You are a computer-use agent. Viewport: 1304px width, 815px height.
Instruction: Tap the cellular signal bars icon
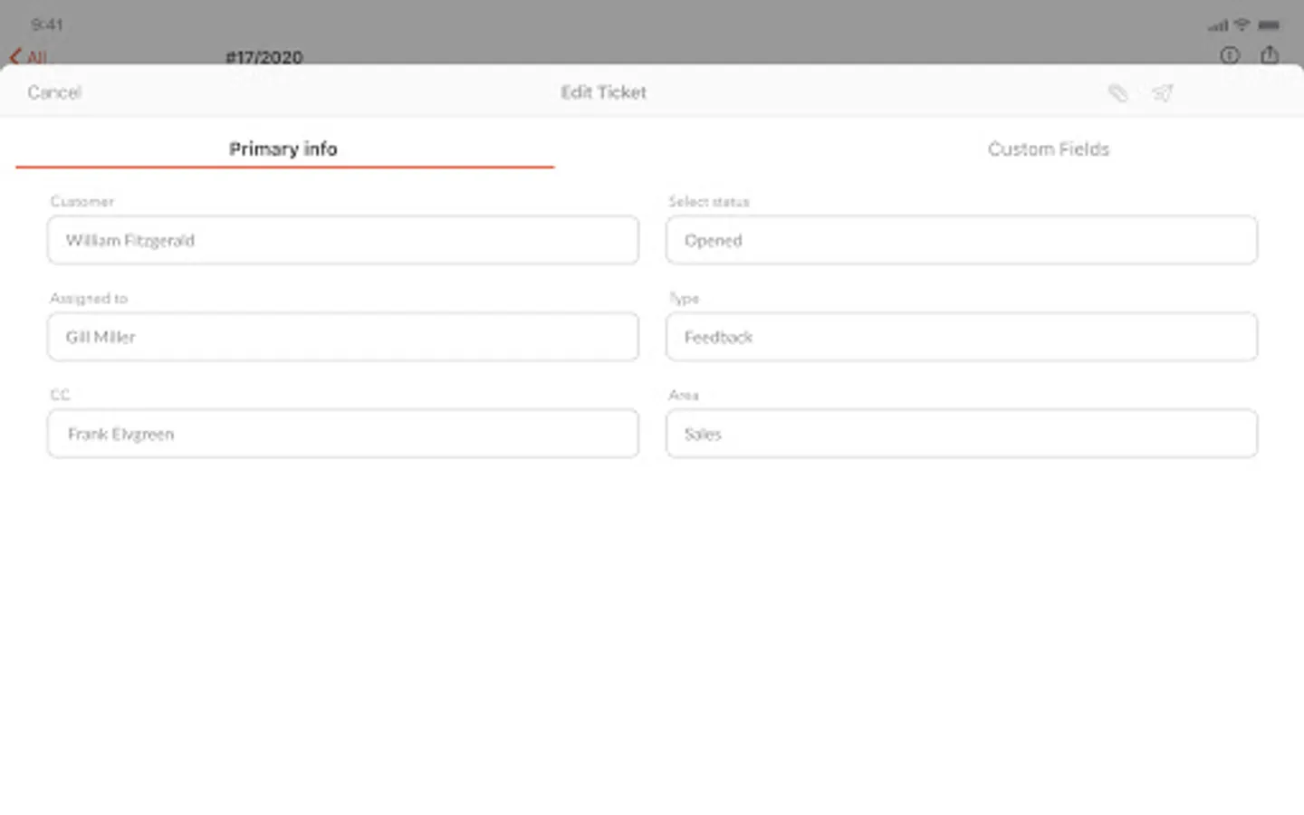(1219, 25)
